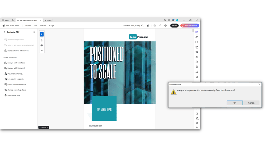Open the help question mark icon
Image resolution: width=265 pixels, height=148 pixels.
[165, 20]
